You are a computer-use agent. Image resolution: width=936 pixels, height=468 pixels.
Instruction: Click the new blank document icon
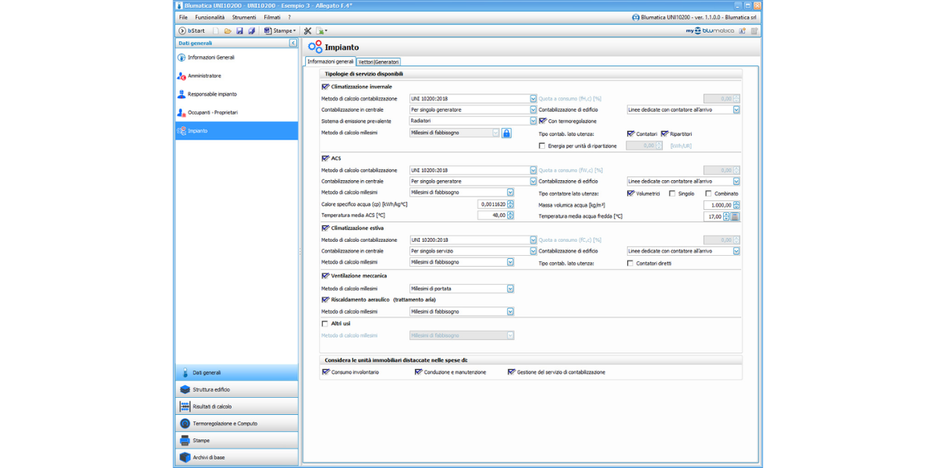pyautogui.click(x=216, y=31)
